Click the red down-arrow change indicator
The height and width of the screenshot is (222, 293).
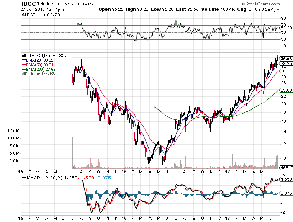point(278,10)
